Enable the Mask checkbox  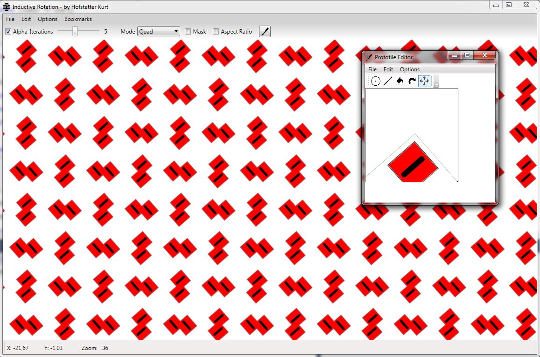coord(188,32)
